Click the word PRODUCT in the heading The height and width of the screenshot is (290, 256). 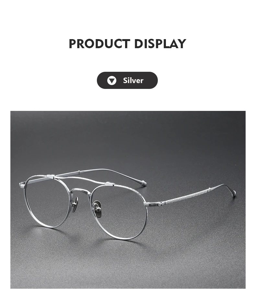point(99,44)
